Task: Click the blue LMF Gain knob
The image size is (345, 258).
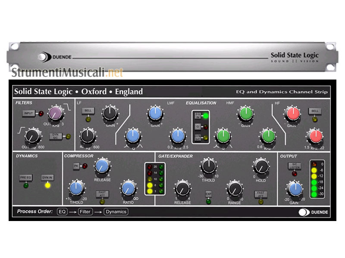Action: click(x=154, y=114)
